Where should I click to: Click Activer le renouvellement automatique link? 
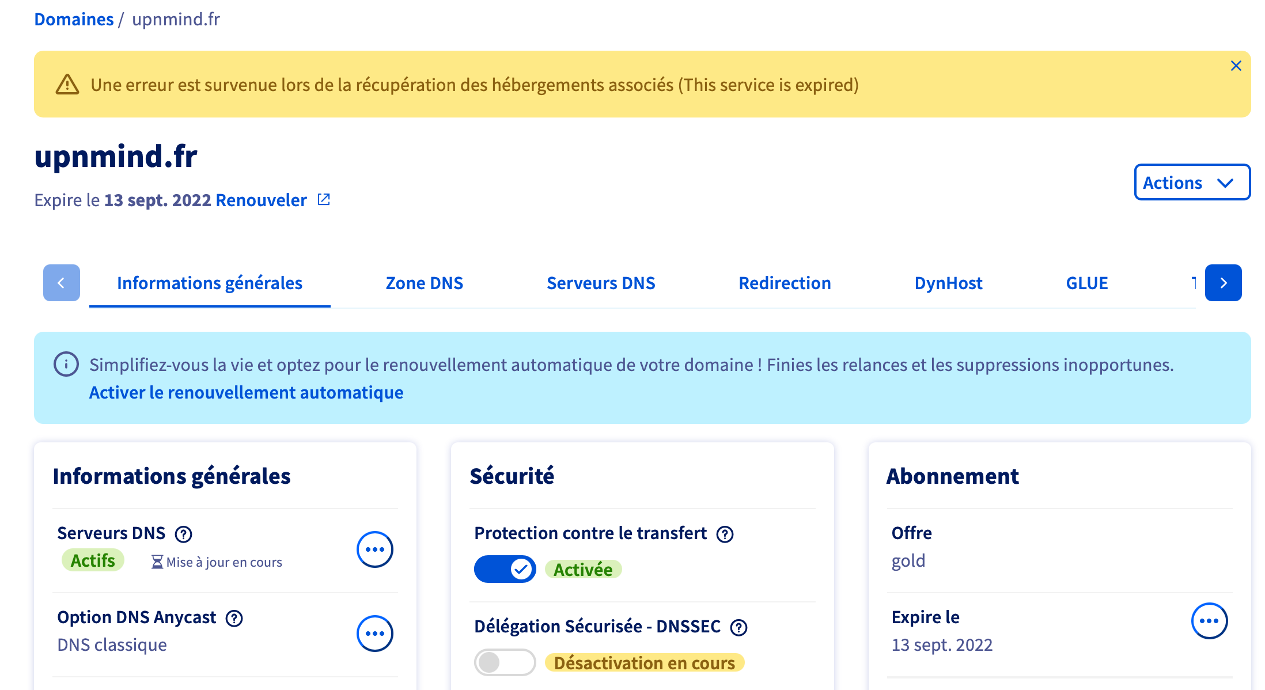point(246,392)
